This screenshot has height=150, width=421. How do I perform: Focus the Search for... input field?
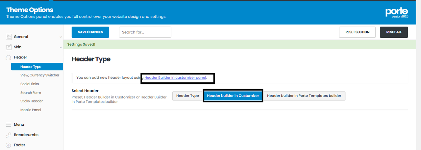point(145,32)
